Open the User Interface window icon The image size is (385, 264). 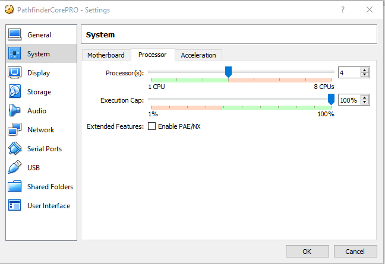[14, 205]
